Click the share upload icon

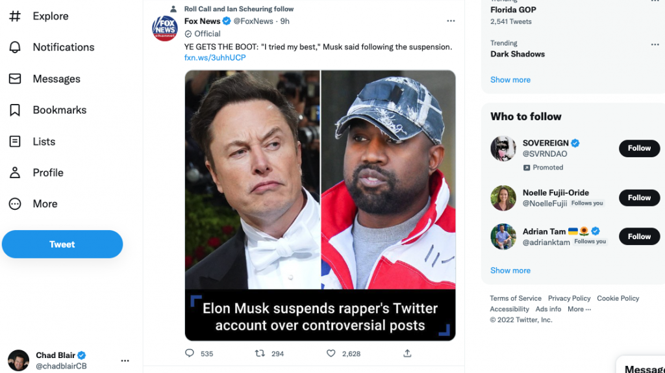(407, 354)
